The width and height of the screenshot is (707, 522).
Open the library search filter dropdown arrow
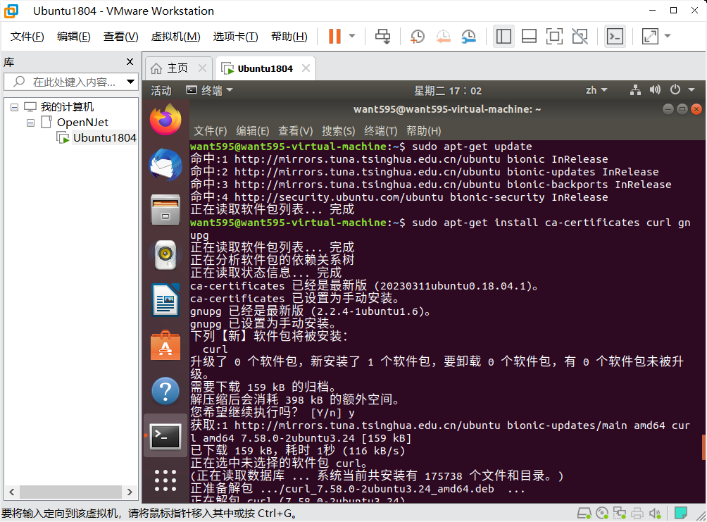pyautogui.click(x=130, y=82)
